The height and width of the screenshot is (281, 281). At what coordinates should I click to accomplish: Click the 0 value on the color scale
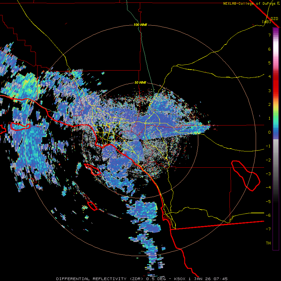pyautogui.click(x=269, y=132)
